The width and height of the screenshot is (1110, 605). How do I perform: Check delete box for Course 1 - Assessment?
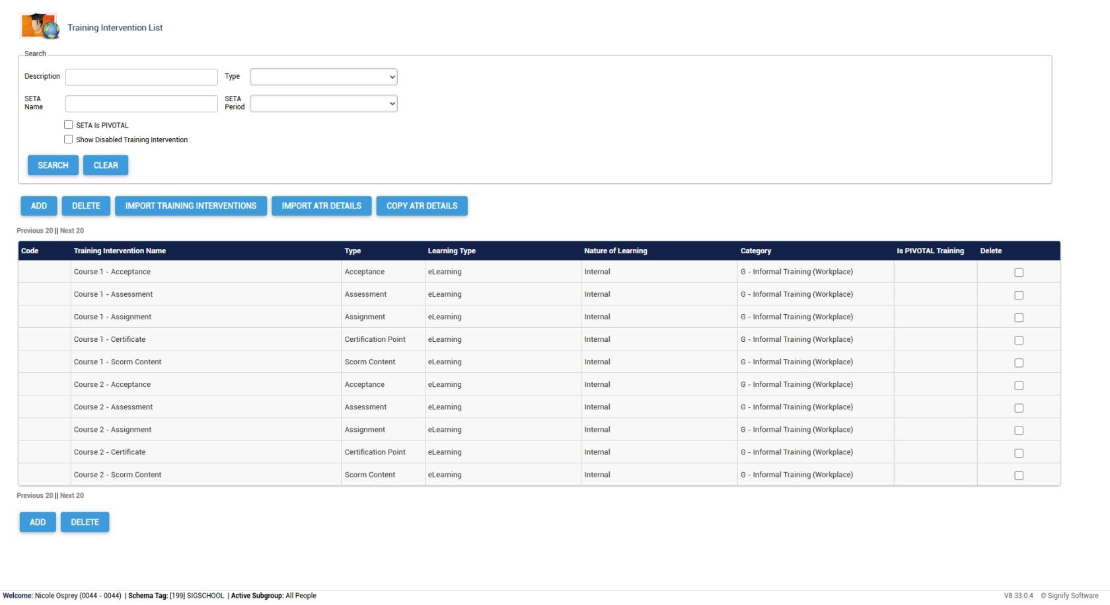point(1019,295)
